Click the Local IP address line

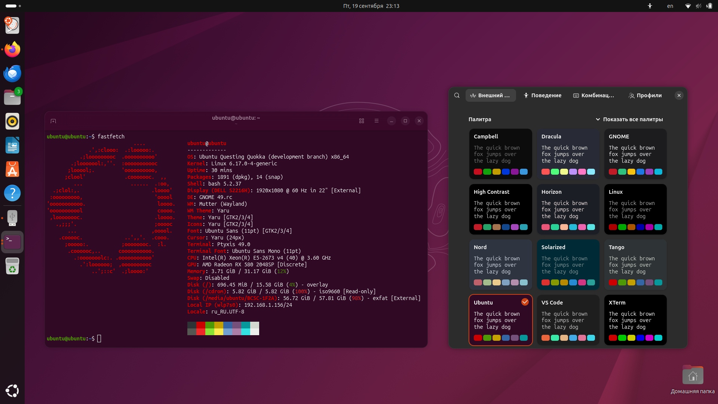coord(240,305)
